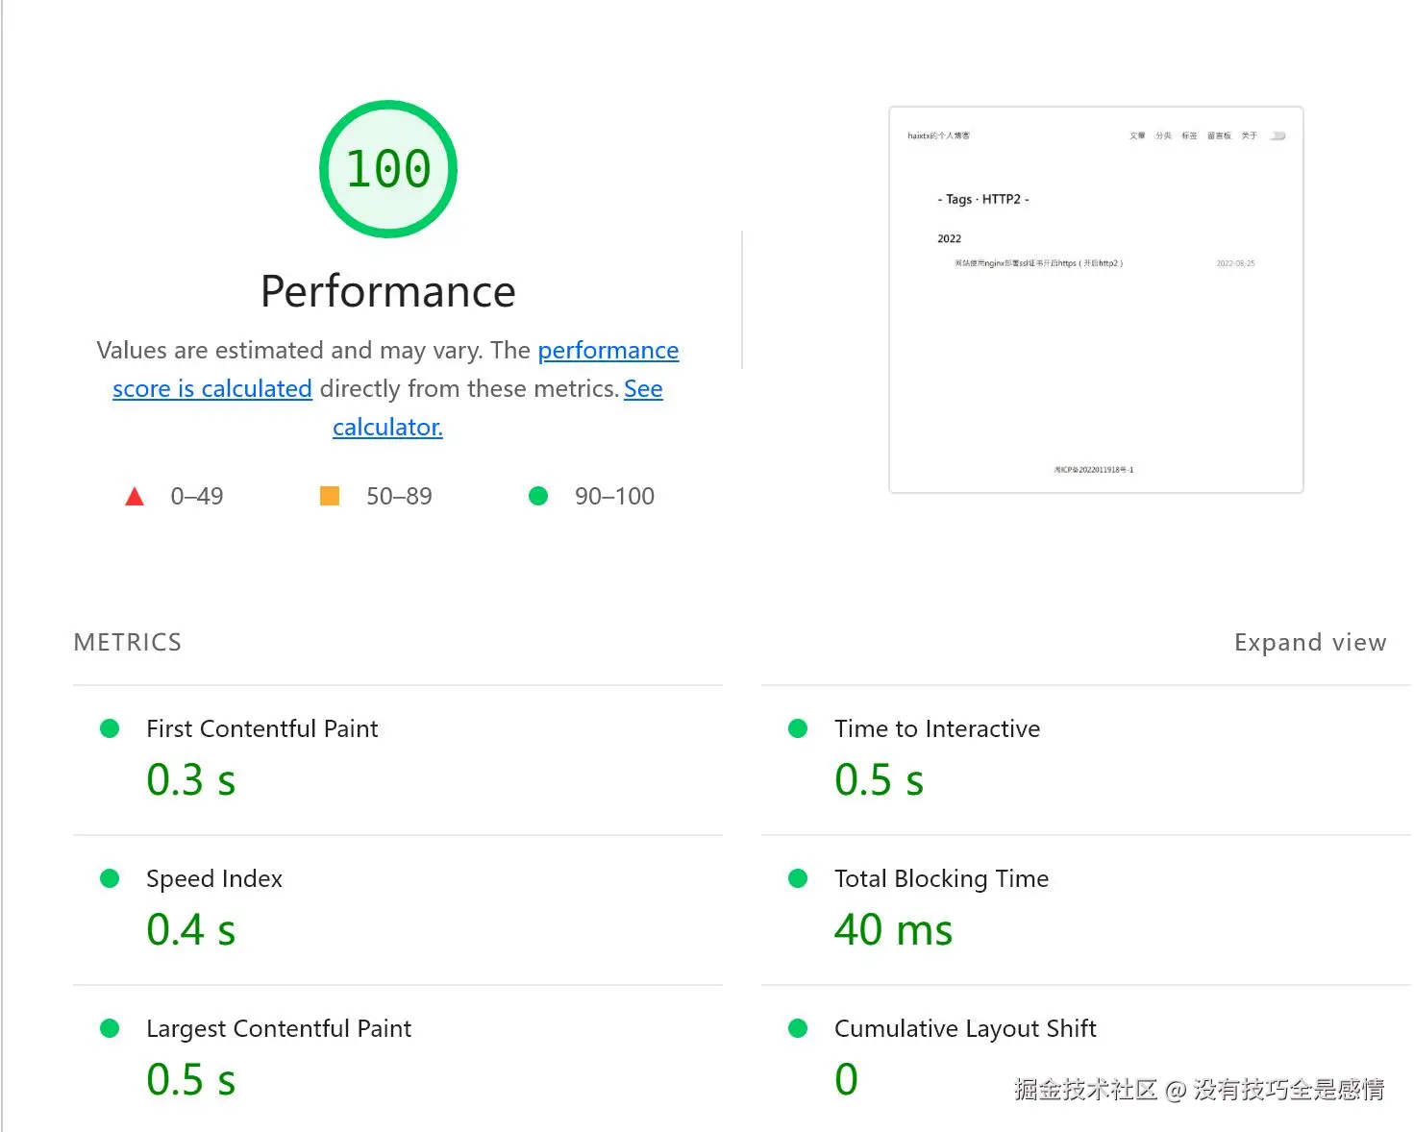Click the orange square 50–89 legend icon
The image size is (1414, 1132).
click(x=330, y=496)
